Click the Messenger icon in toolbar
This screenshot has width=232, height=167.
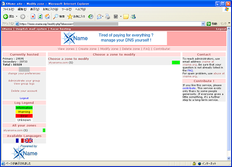pyautogui.click(x=133, y=16)
